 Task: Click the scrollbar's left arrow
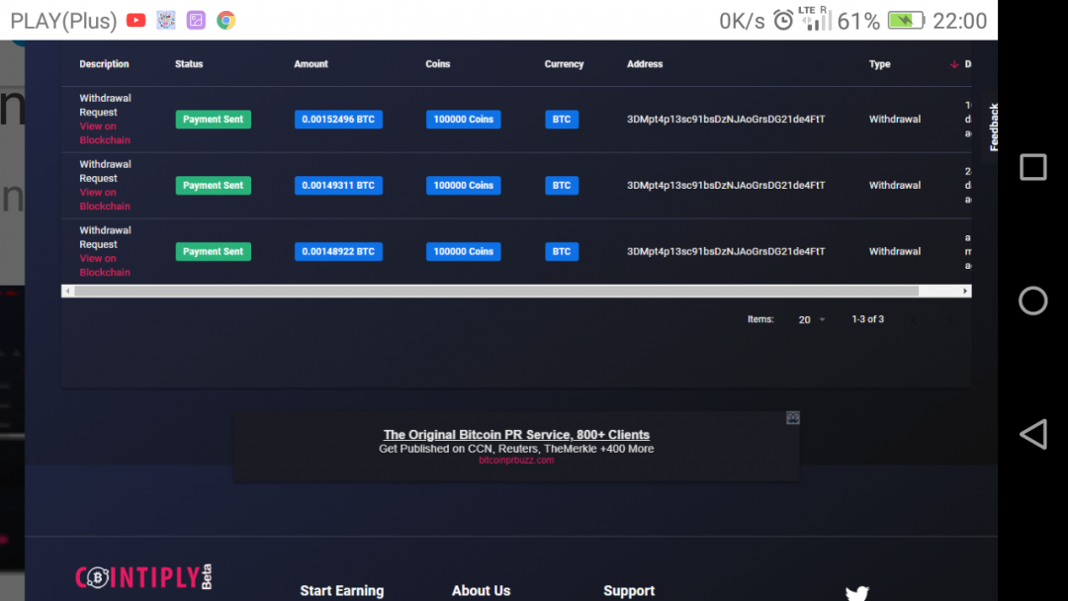(67, 292)
